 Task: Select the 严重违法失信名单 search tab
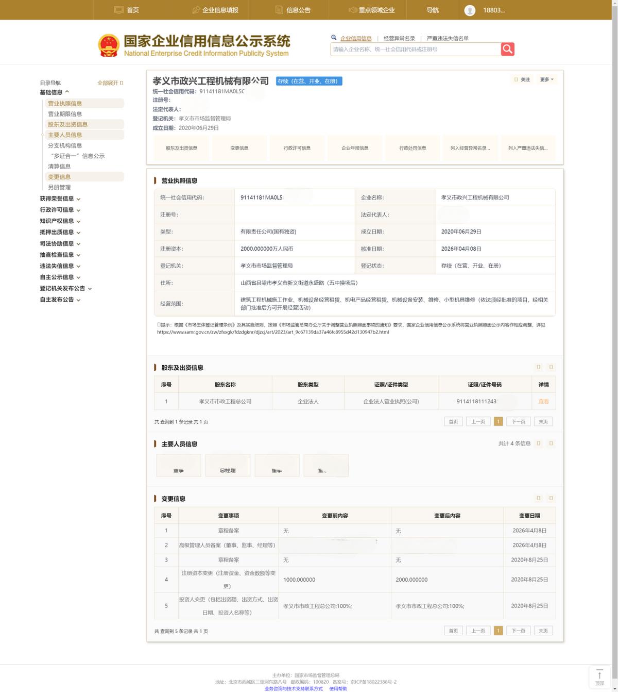tap(448, 38)
